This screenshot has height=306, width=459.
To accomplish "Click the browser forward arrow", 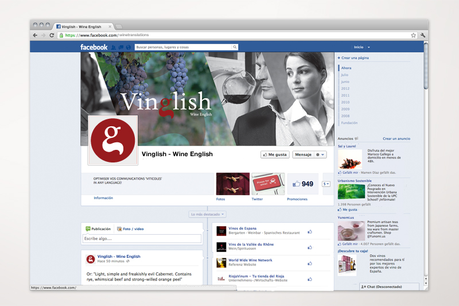I will tap(44, 35).
